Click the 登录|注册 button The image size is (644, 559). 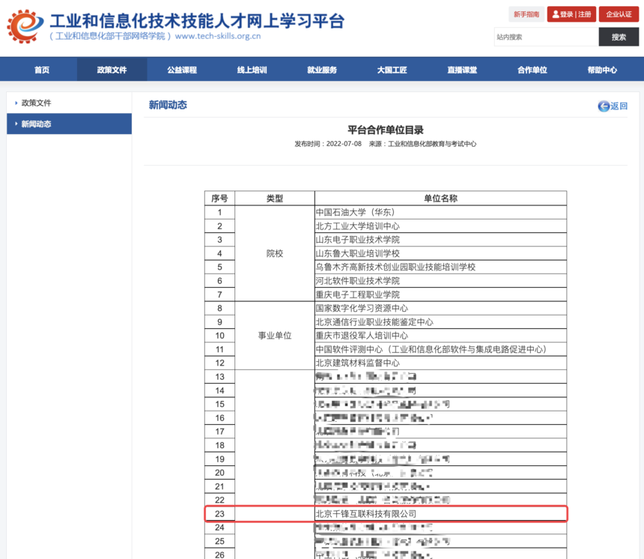tap(571, 14)
